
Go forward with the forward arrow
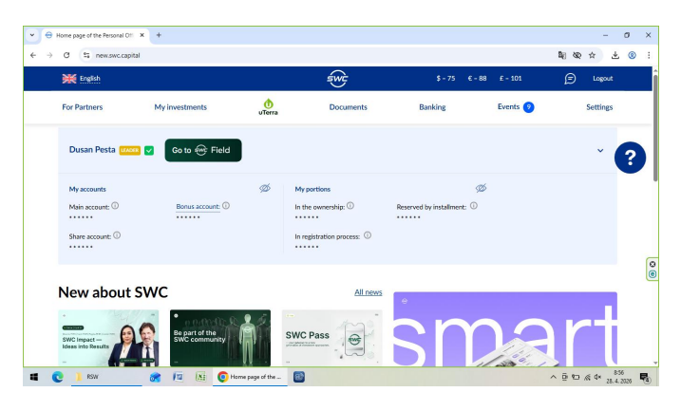pyautogui.click(x=49, y=55)
